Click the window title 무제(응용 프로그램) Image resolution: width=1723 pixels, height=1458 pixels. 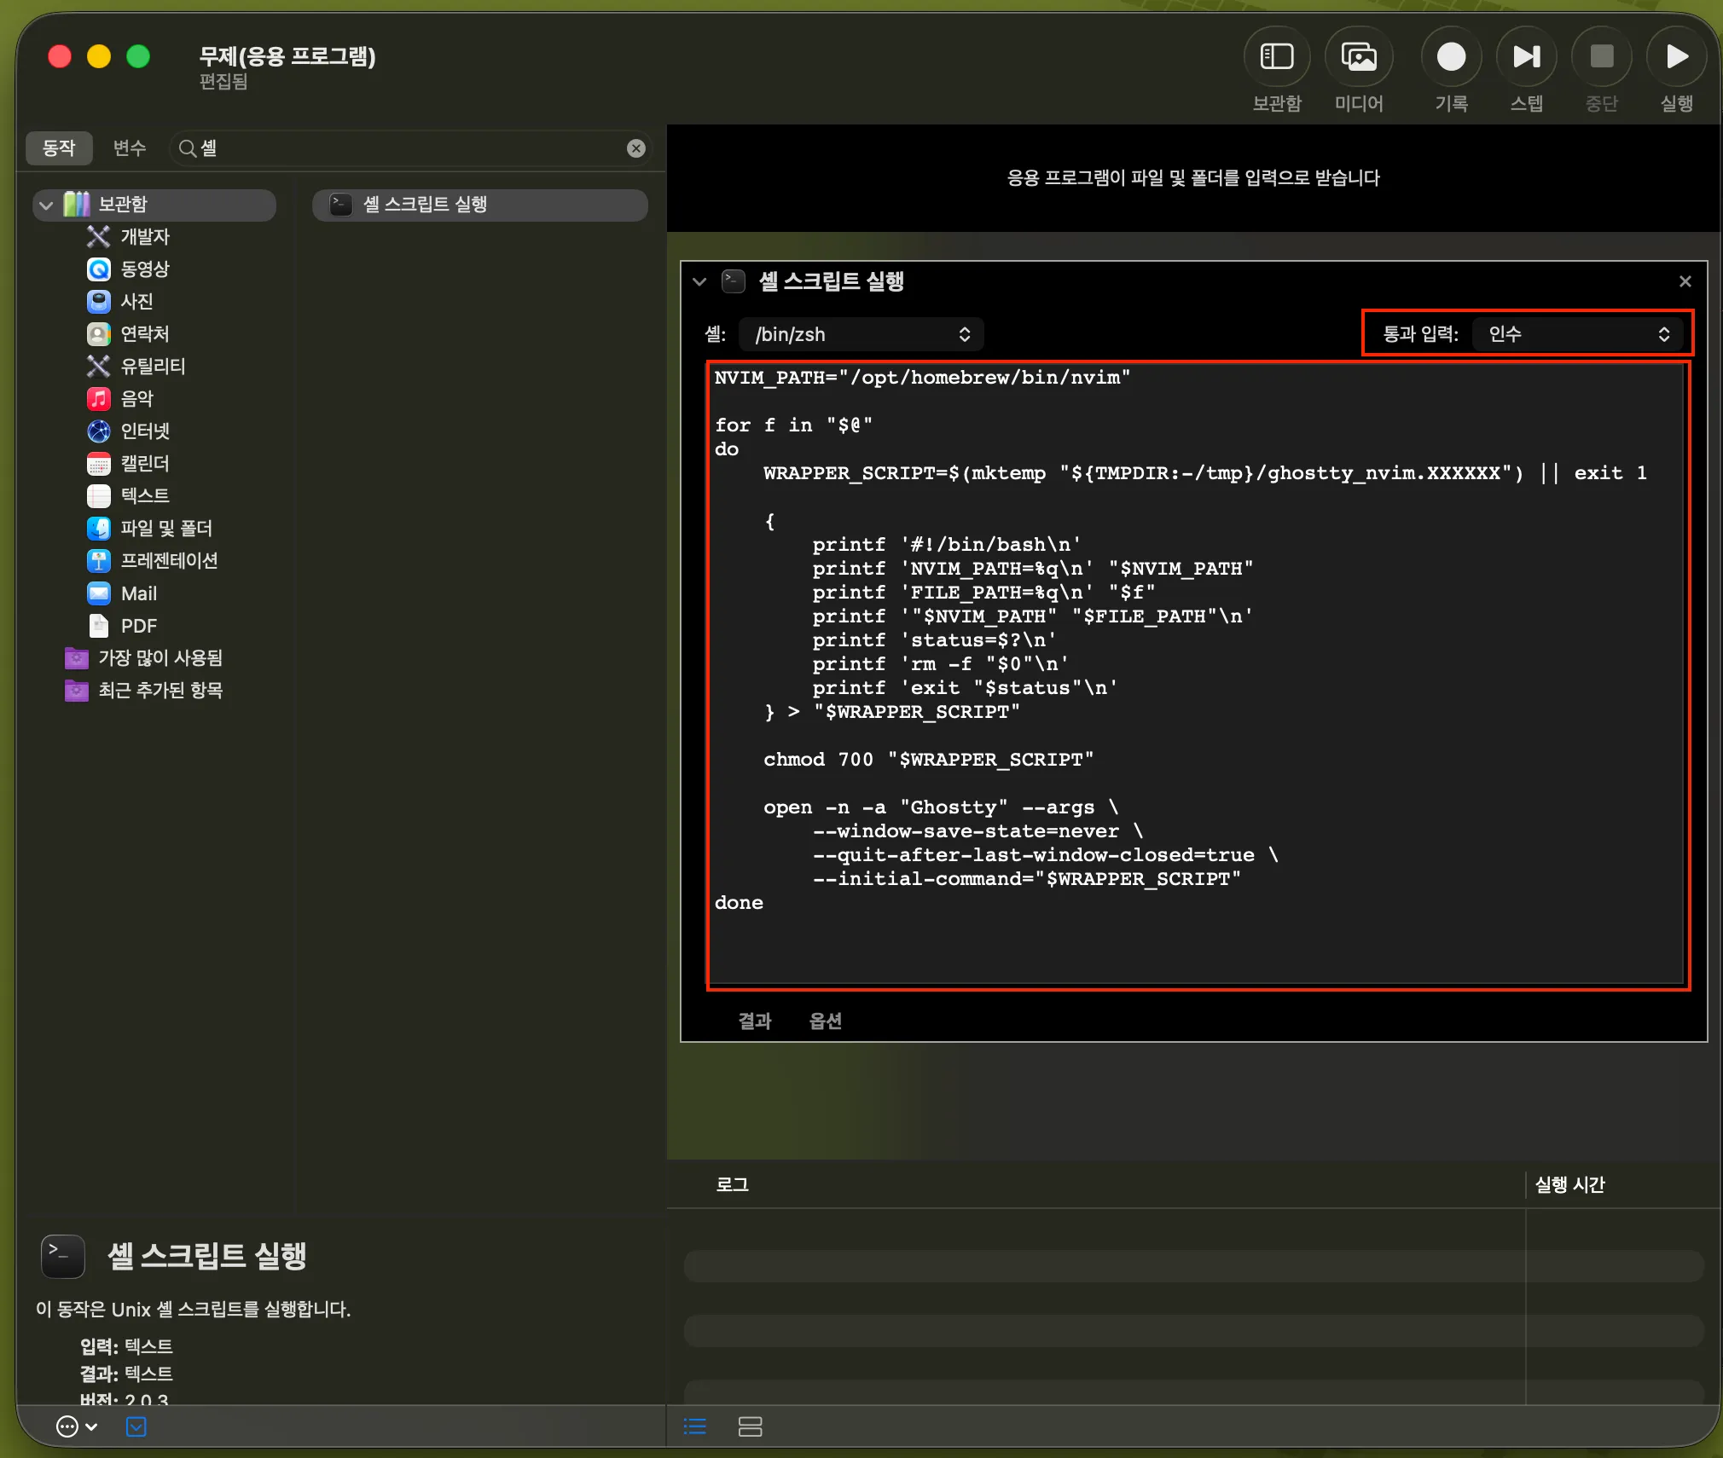[x=287, y=56]
